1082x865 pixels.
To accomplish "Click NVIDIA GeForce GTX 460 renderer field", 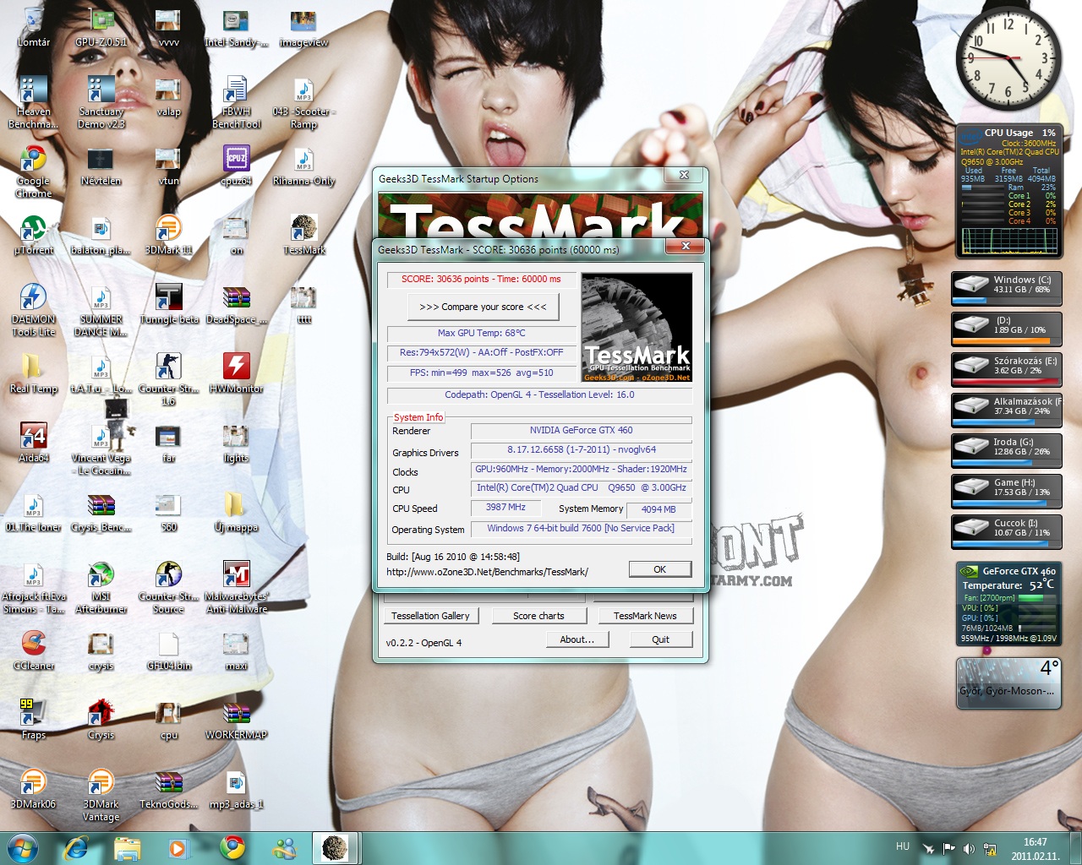I will coord(581,431).
